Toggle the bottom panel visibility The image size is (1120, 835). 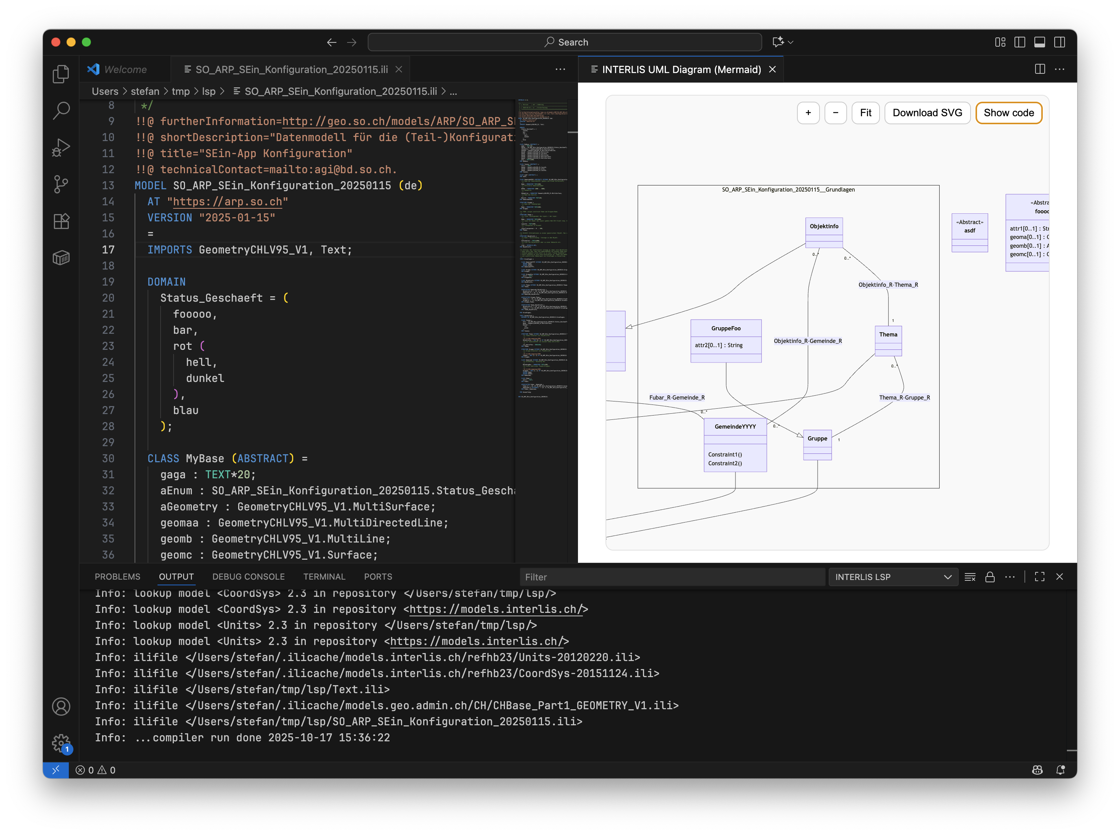[1039, 42]
